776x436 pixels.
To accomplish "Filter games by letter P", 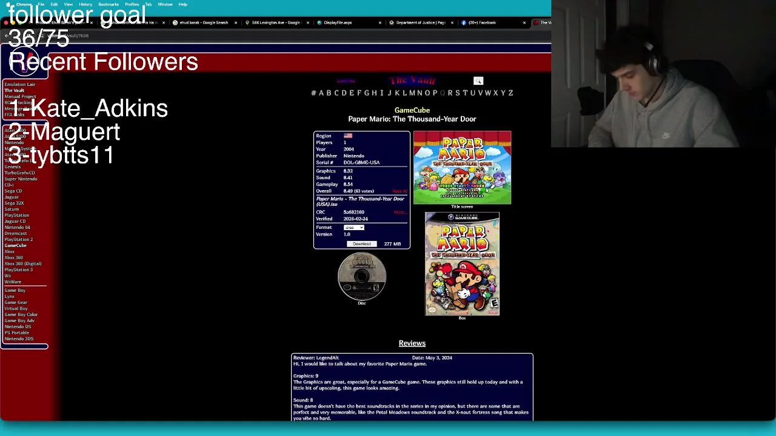I will pos(435,93).
